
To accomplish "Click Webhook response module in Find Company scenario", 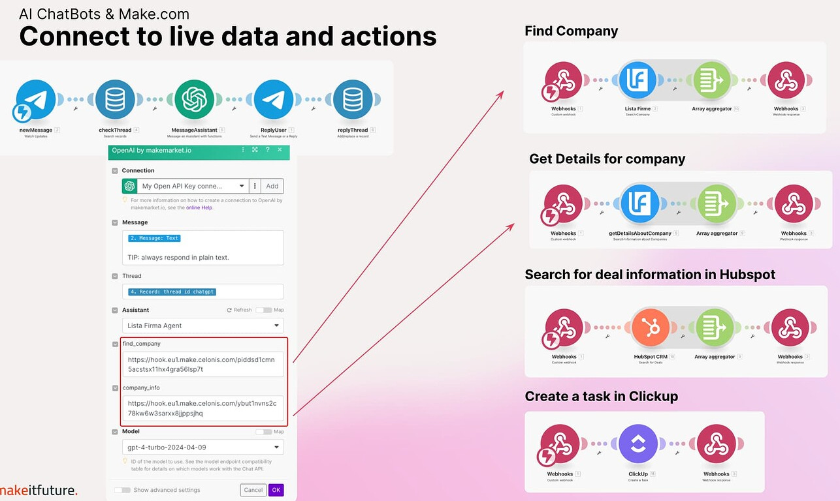I will 786,80.
